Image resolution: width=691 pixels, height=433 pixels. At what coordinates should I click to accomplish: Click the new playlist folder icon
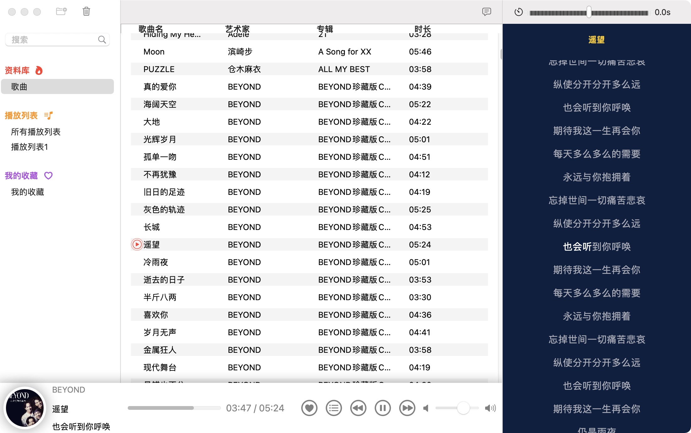point(61,12)
